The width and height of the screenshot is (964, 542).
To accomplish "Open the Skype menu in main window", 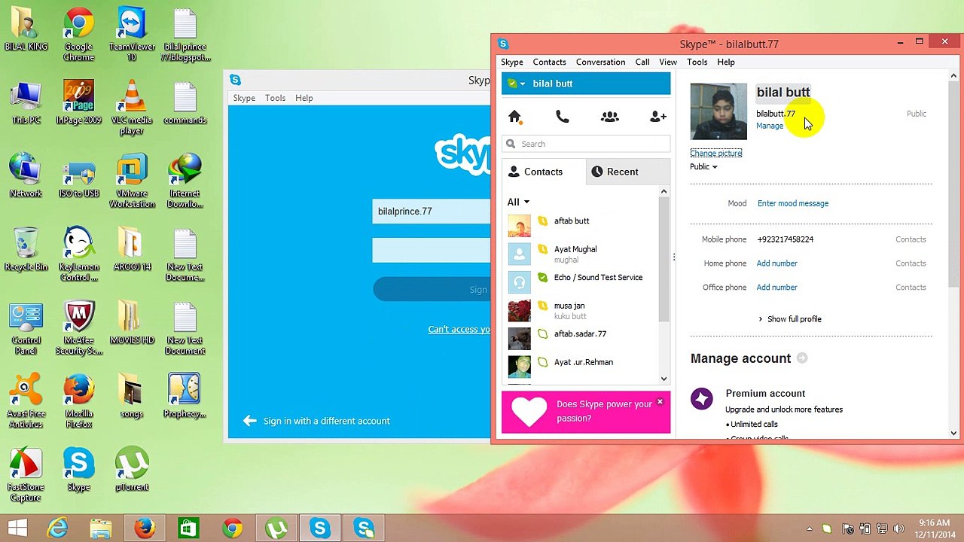I will pos(512,62).
